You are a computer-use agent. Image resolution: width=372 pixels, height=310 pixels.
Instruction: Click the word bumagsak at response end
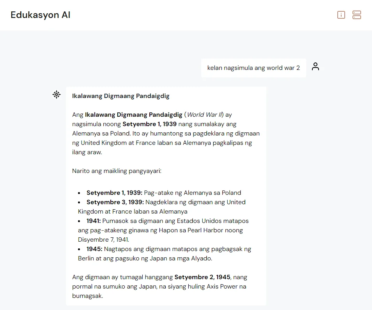pos(88,296)
